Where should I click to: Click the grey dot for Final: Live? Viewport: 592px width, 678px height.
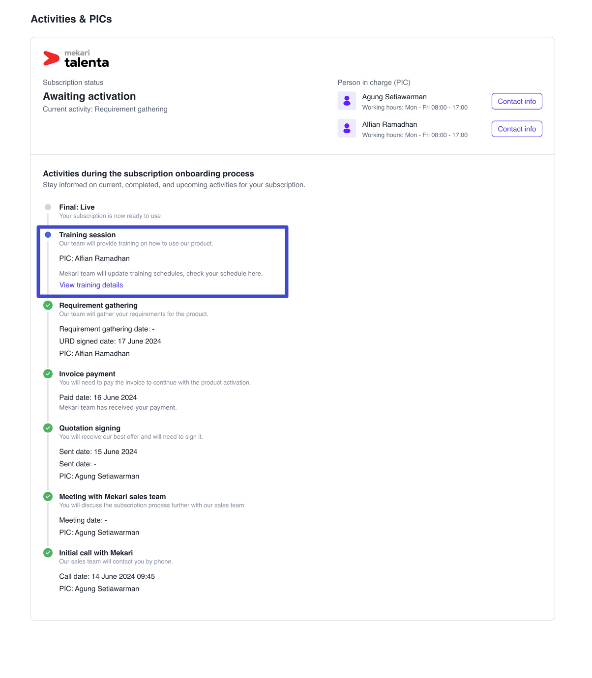(x=48, y=207)
